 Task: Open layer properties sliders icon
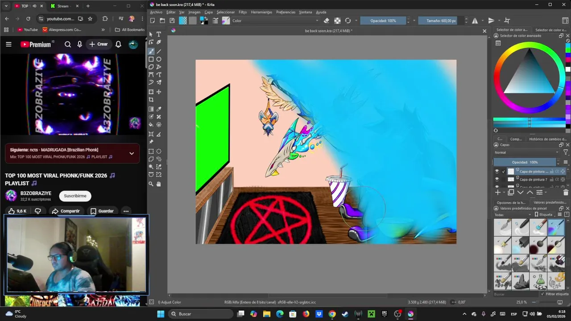pos(539,192)
